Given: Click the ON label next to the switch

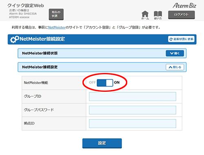Looking at the screenshot, I should coord(117,82).
